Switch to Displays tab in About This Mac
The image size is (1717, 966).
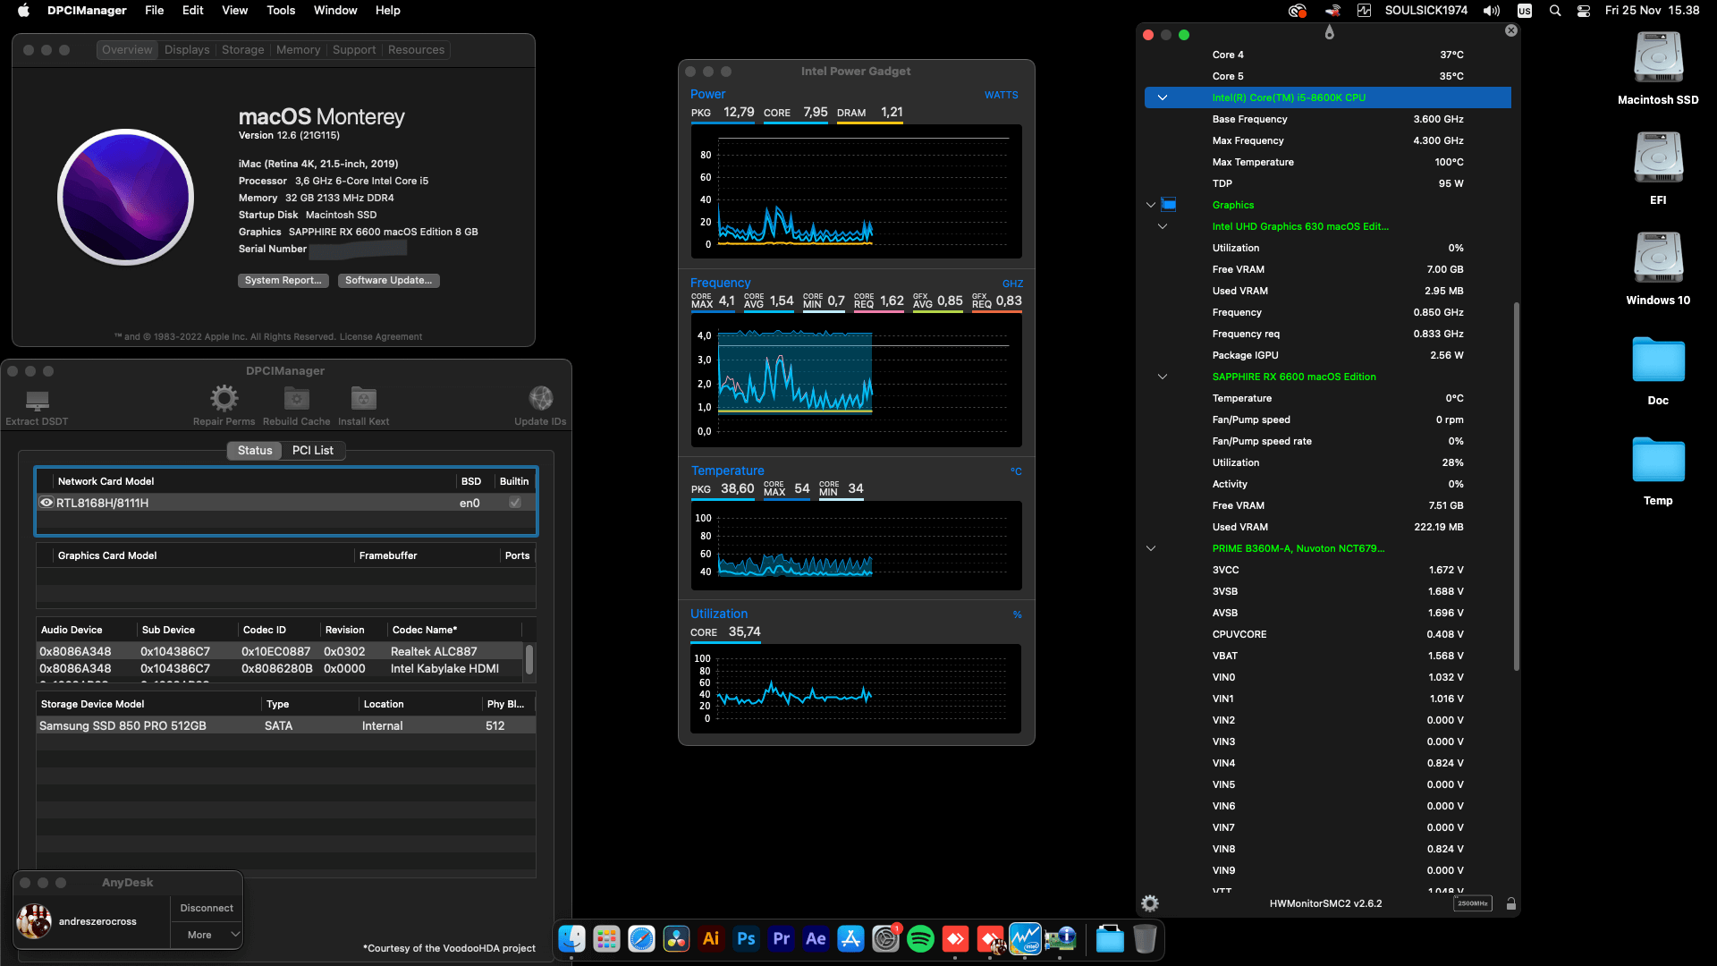click(187, 50)
